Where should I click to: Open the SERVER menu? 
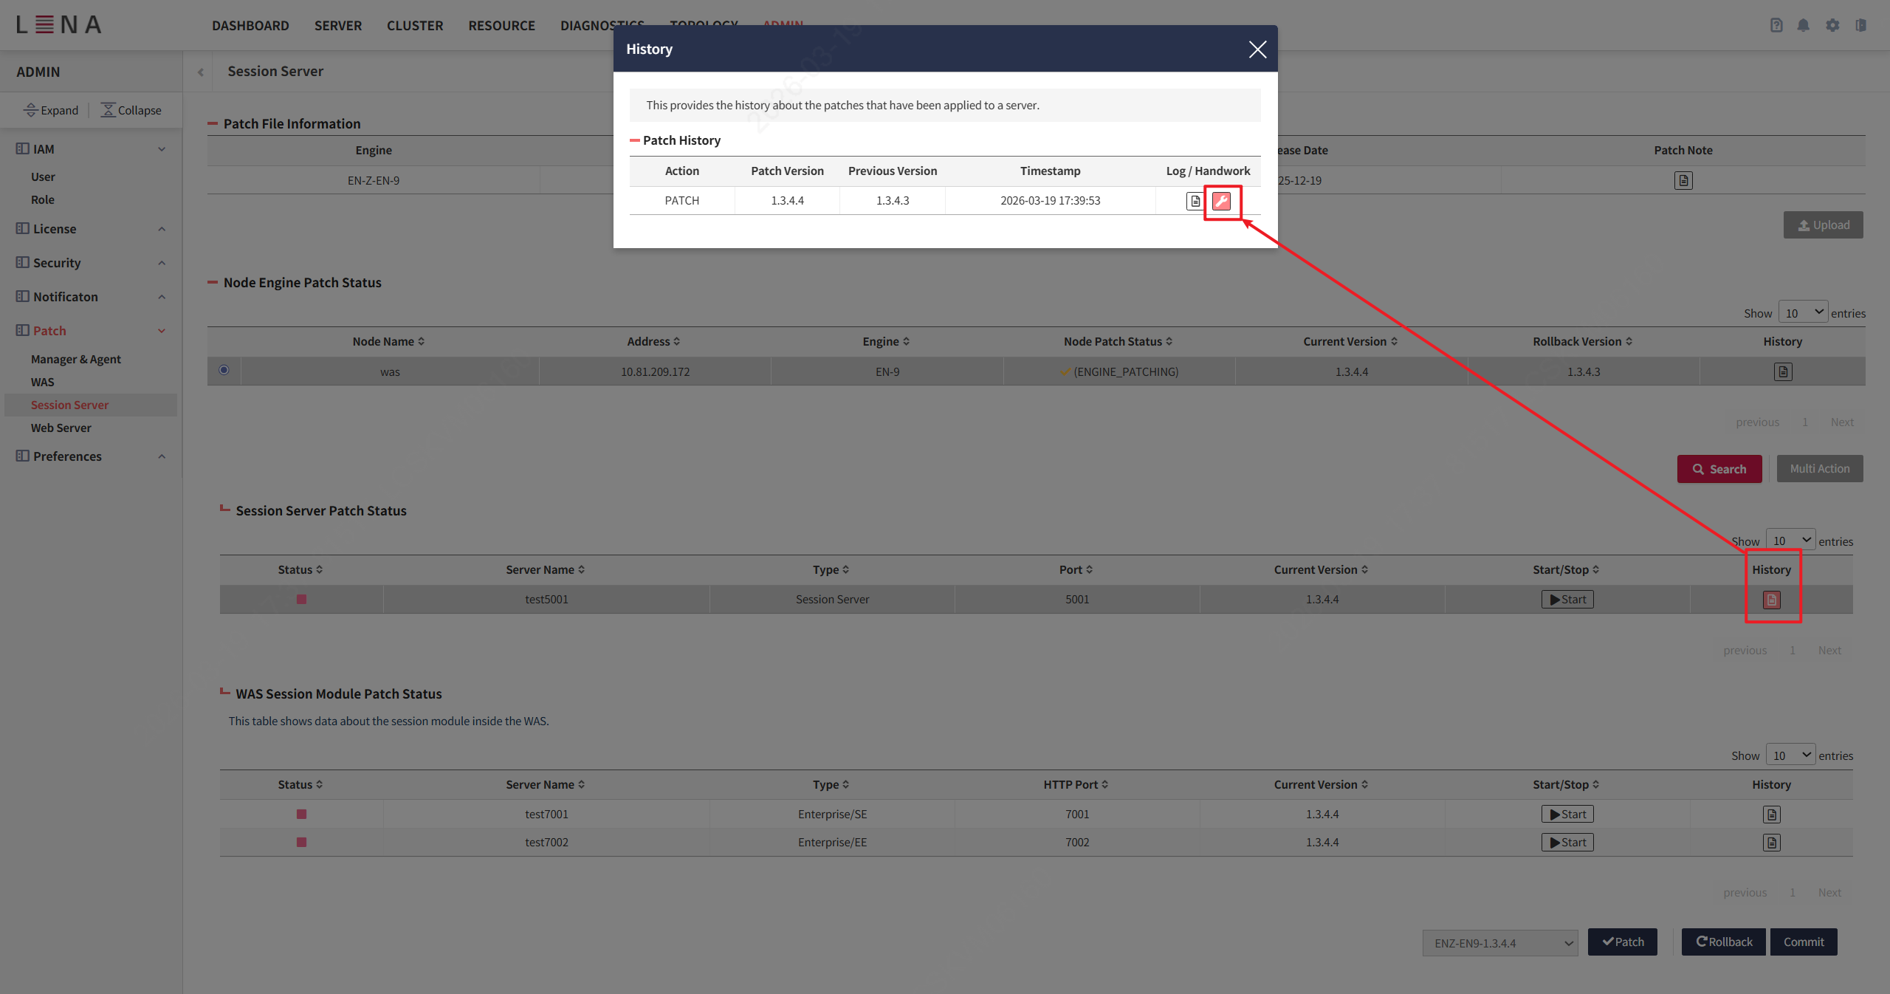click(x=338, y=26)
